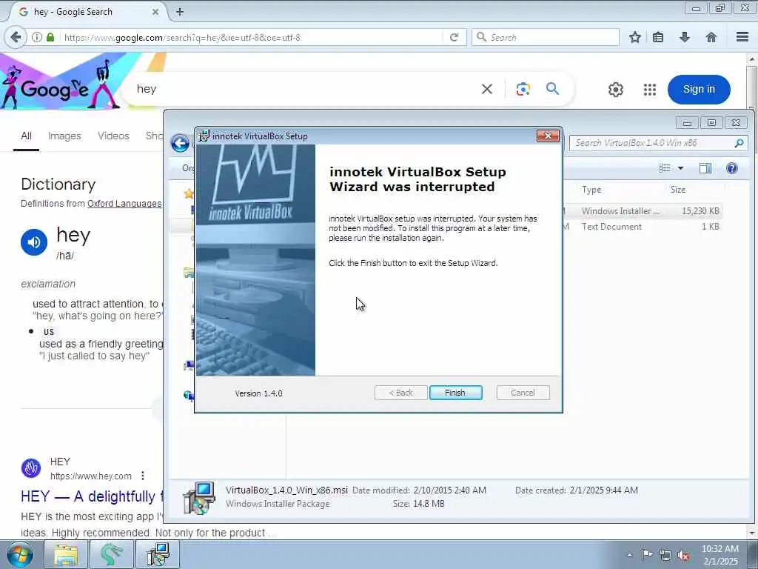Click Explorer window back arrow
The width and height of the screenshot is (758, 569).
click(180, 143)
